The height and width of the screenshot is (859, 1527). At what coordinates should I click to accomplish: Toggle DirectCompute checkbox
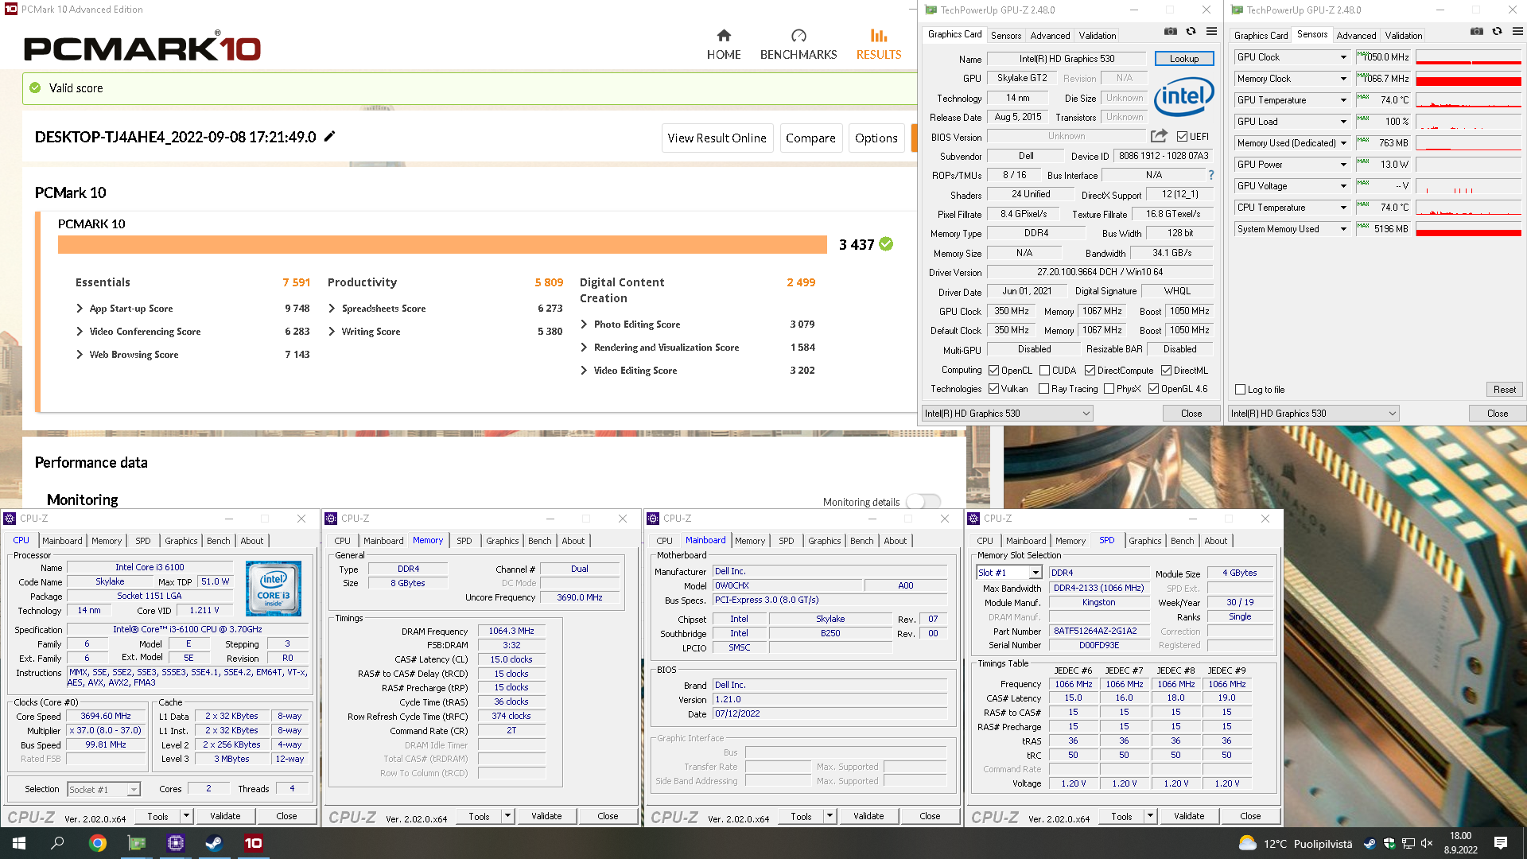[x=1090, y=371]
